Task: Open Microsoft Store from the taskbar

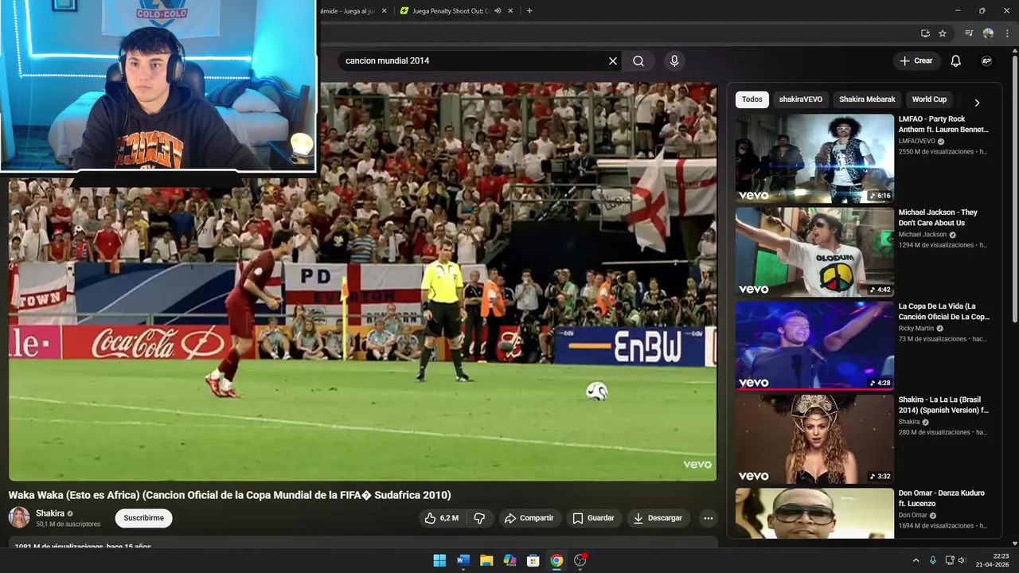Action: coord(533,560)
